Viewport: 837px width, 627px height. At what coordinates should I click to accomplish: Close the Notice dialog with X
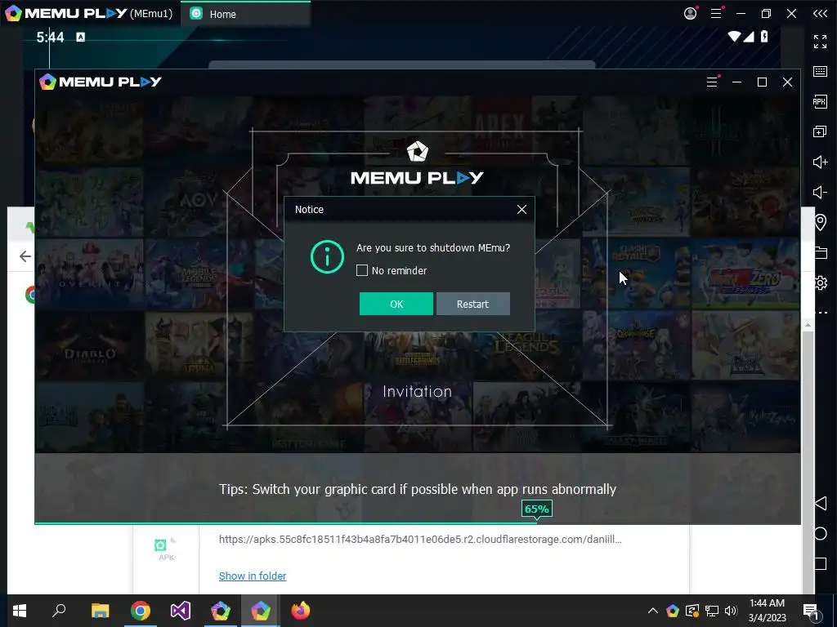(521, 210)
